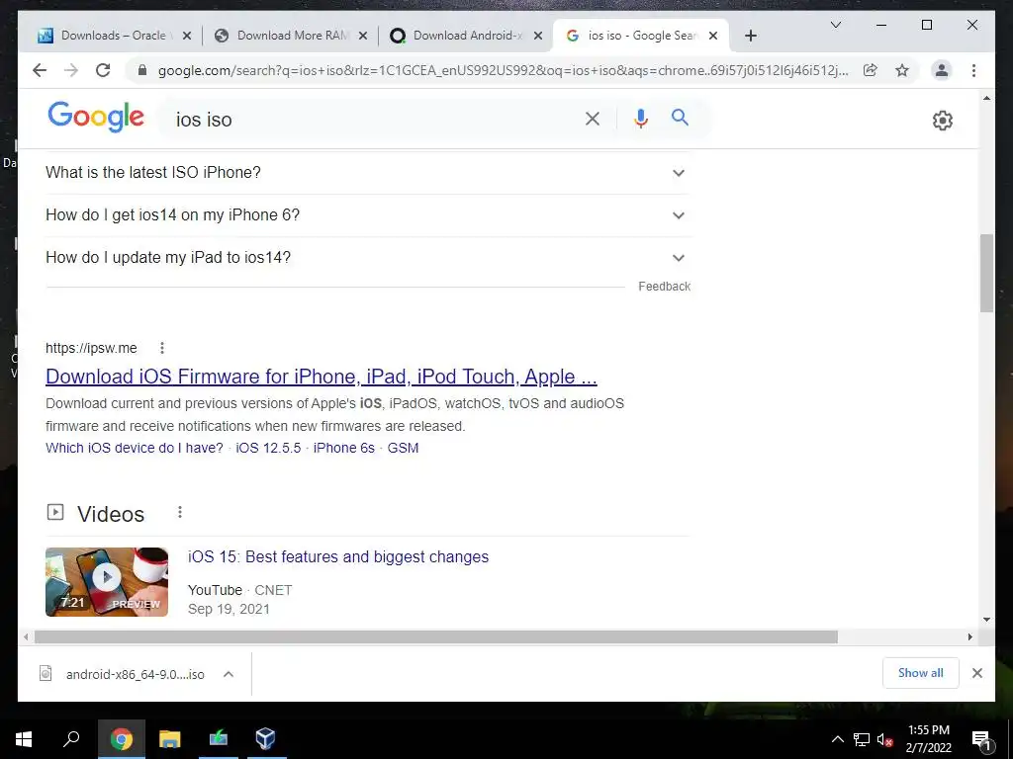The height and width of the screenshot is (759, 1013).
Task: Open VirtualBox from the taskbar
Action: (265, 739)
